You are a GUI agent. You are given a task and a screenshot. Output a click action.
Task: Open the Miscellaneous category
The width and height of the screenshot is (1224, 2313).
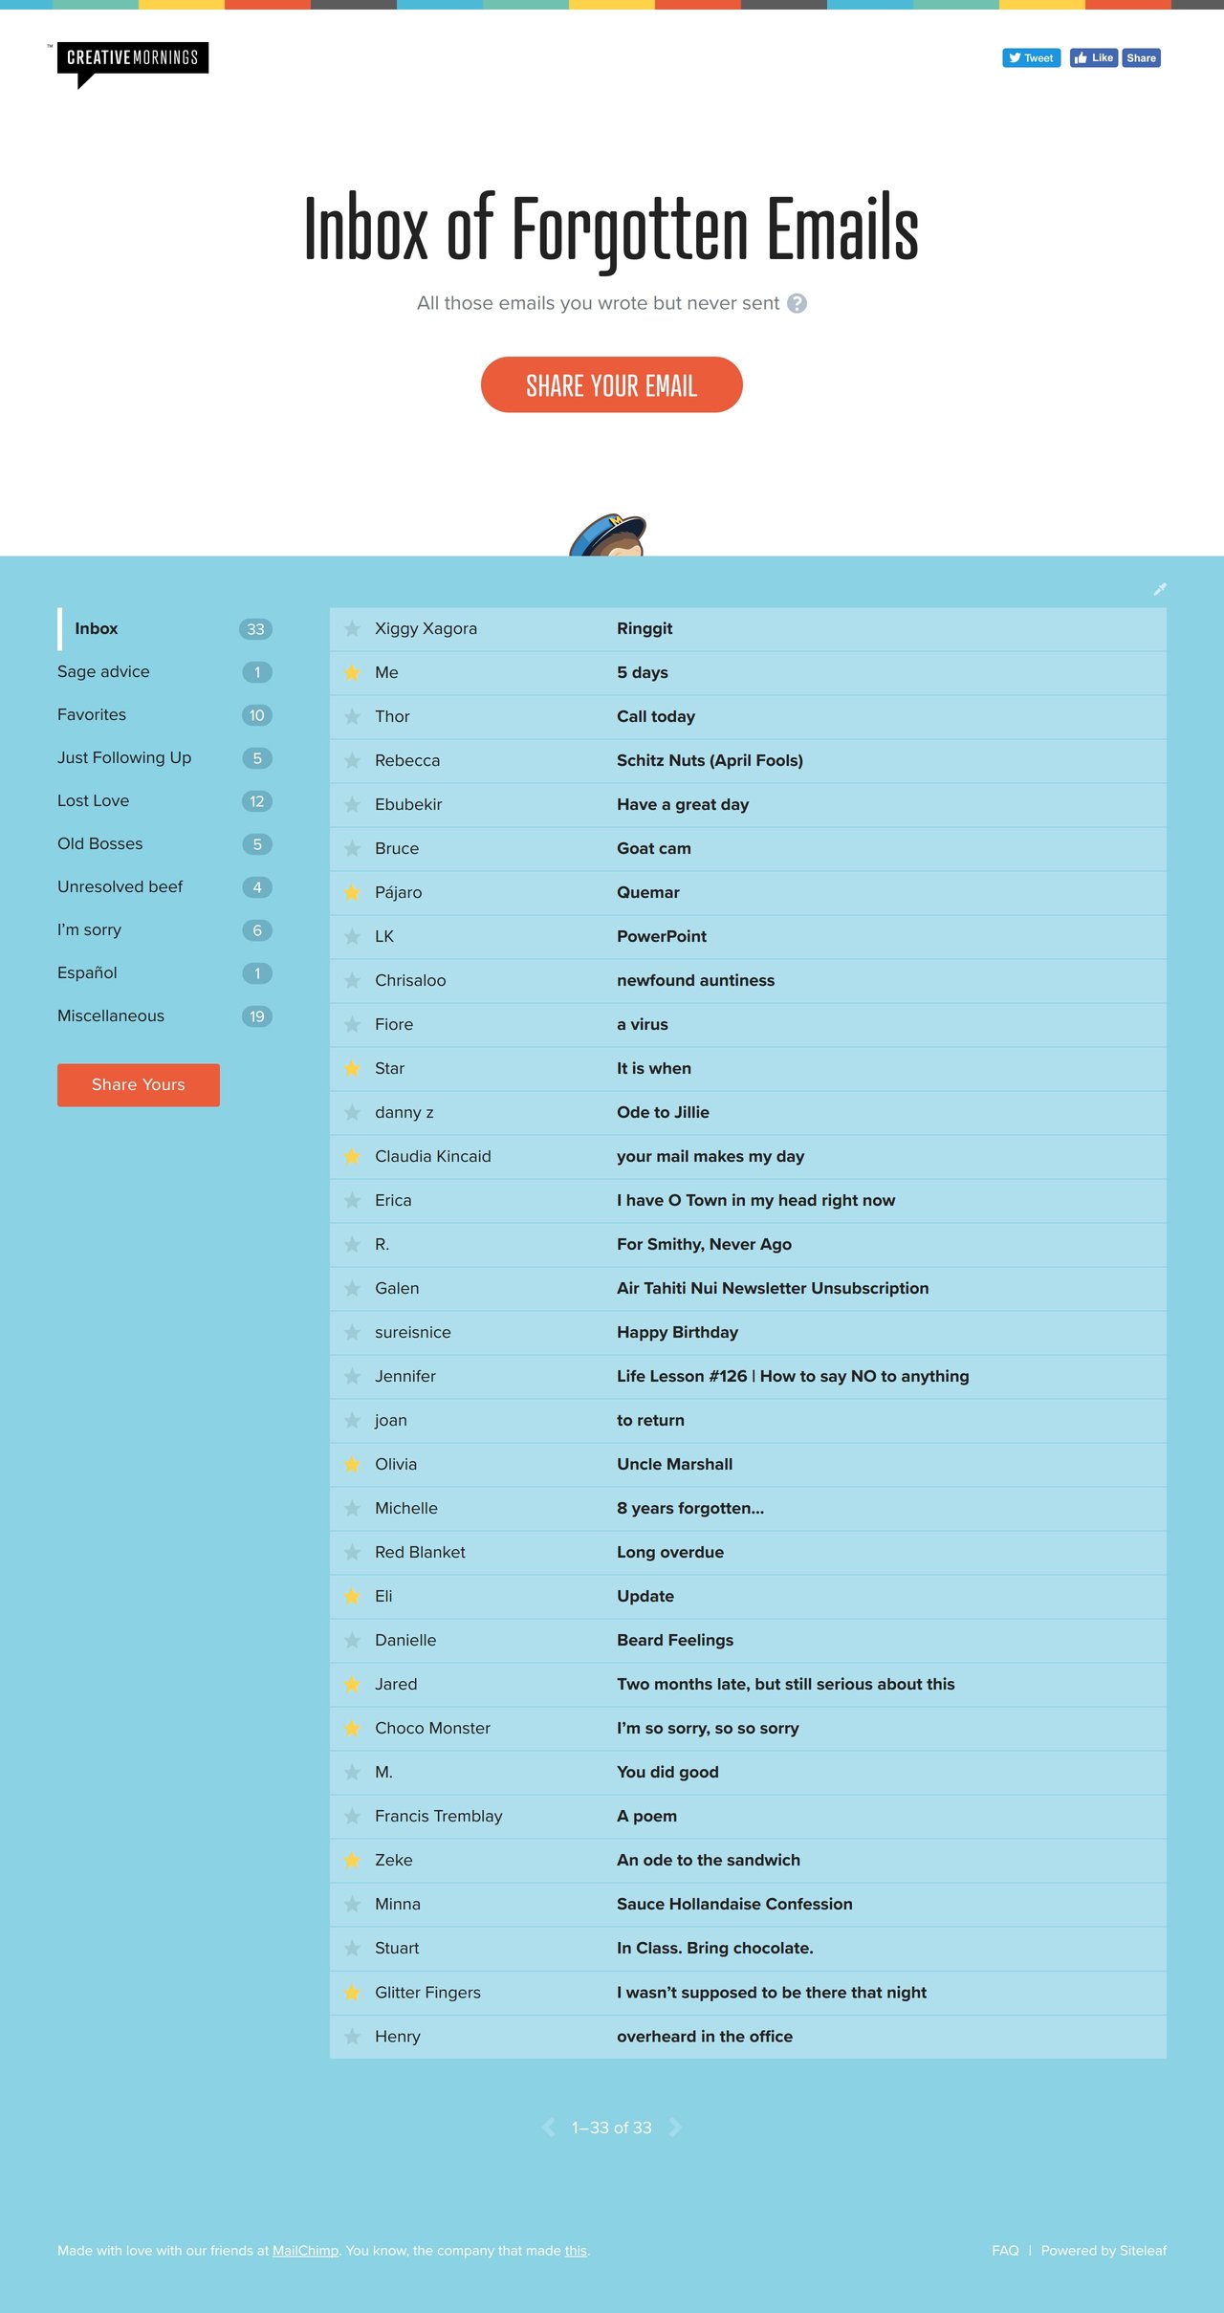click(x=164, y=1016)
